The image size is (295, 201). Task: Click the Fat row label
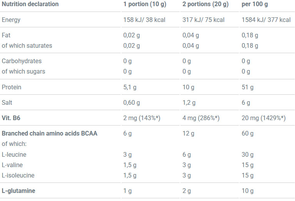[6, 35]
